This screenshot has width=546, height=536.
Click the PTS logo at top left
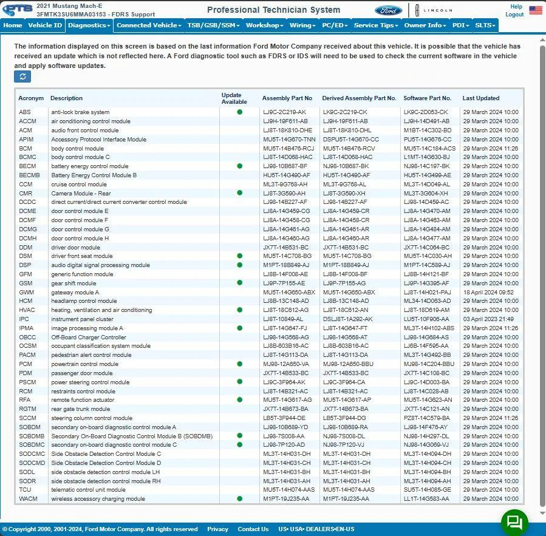[x=18, y=10]
